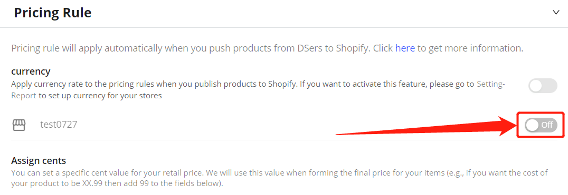Click the "Setting-" part of the link
Screen dimensions: 568x195
tap(491, 84)
